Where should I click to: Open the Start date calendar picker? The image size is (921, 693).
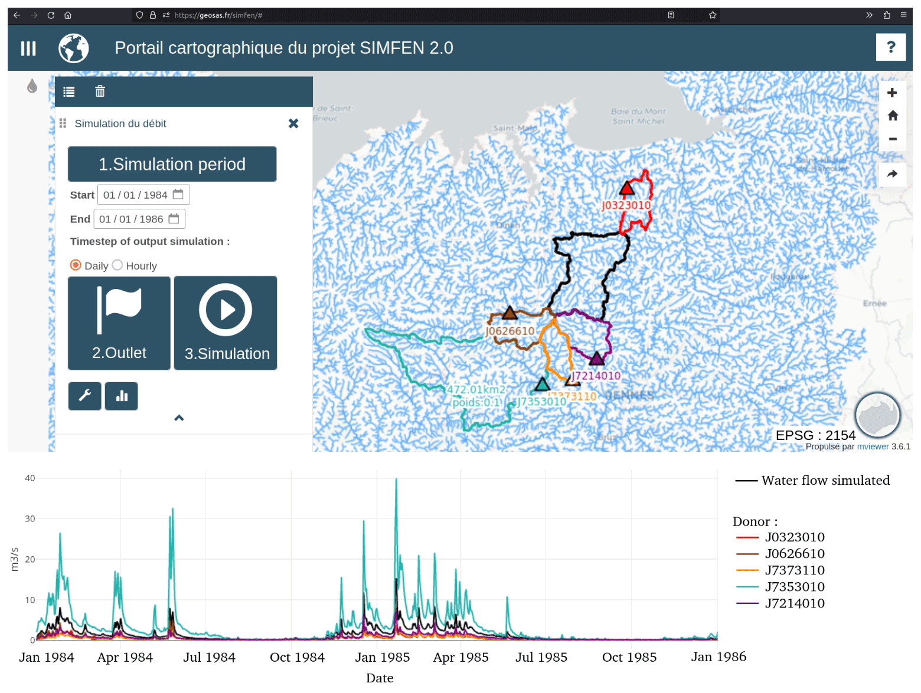178,195
